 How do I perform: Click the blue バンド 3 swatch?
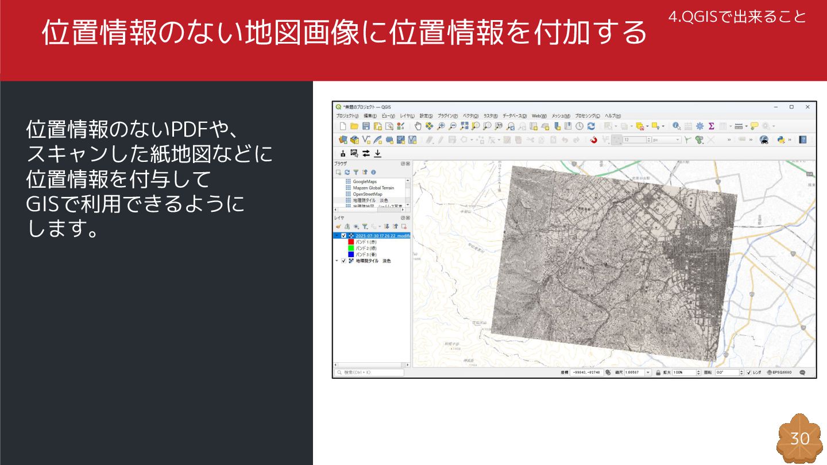(351, 254)
